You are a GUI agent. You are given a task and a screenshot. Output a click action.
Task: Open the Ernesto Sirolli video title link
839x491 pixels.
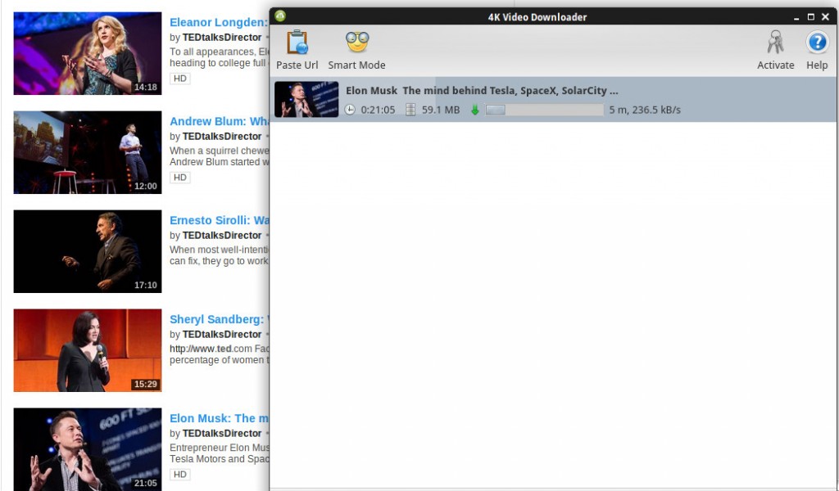(x=220, y=220)
